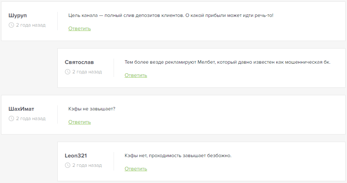Click comment text about слив депозитов
Viewport: 347px width, 183px height.
tap(171, 15)
